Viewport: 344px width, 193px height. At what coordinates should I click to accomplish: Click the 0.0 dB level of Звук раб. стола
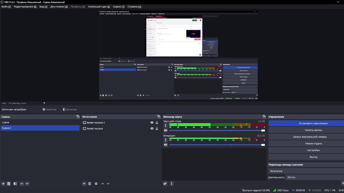pyautogui.click(x=261, y=121)
